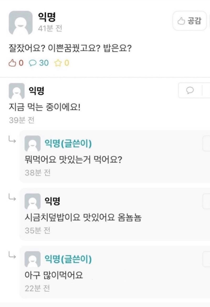Tap the red thumbs-up count icon
Image resolution: width=210 pixels, height=307 pixels.
(x=12, y=63)
